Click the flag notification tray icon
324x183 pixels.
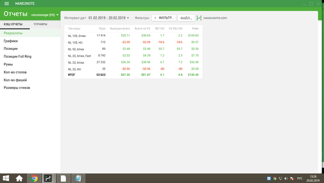coord(292,178)
